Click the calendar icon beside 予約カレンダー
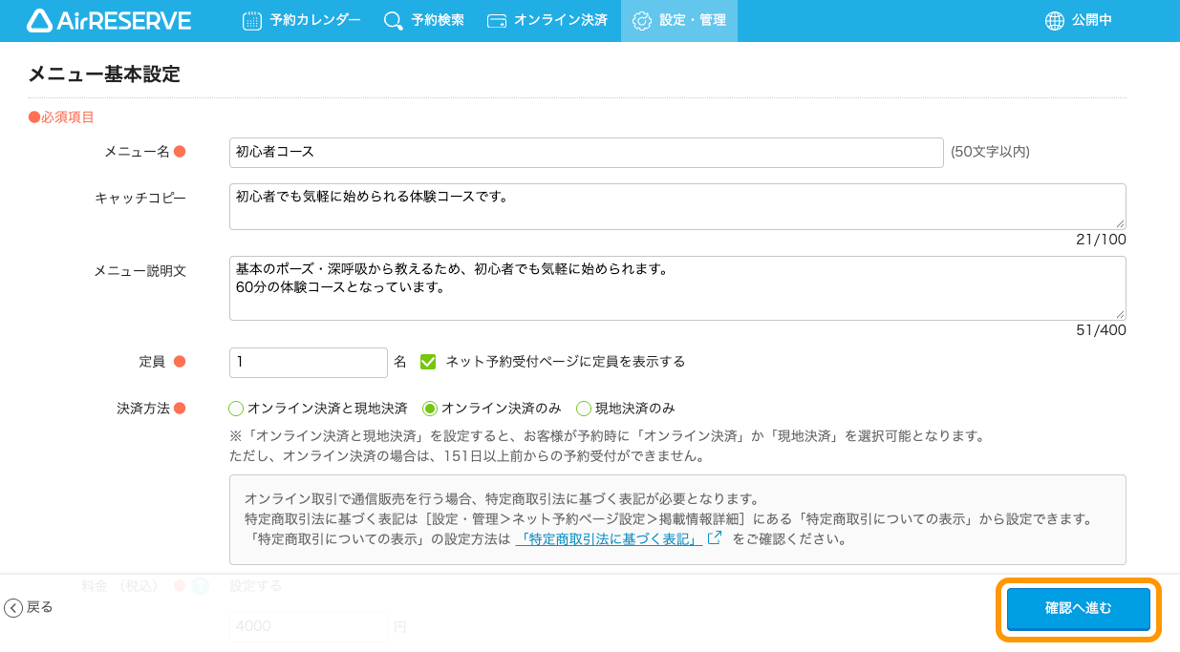 click(252, 21)
